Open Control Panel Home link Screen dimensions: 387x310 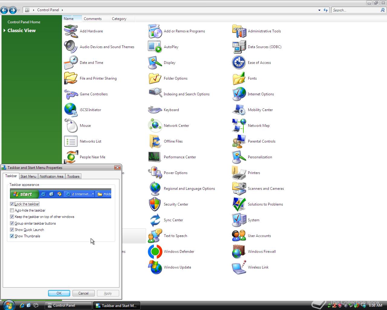click(24, 22)
